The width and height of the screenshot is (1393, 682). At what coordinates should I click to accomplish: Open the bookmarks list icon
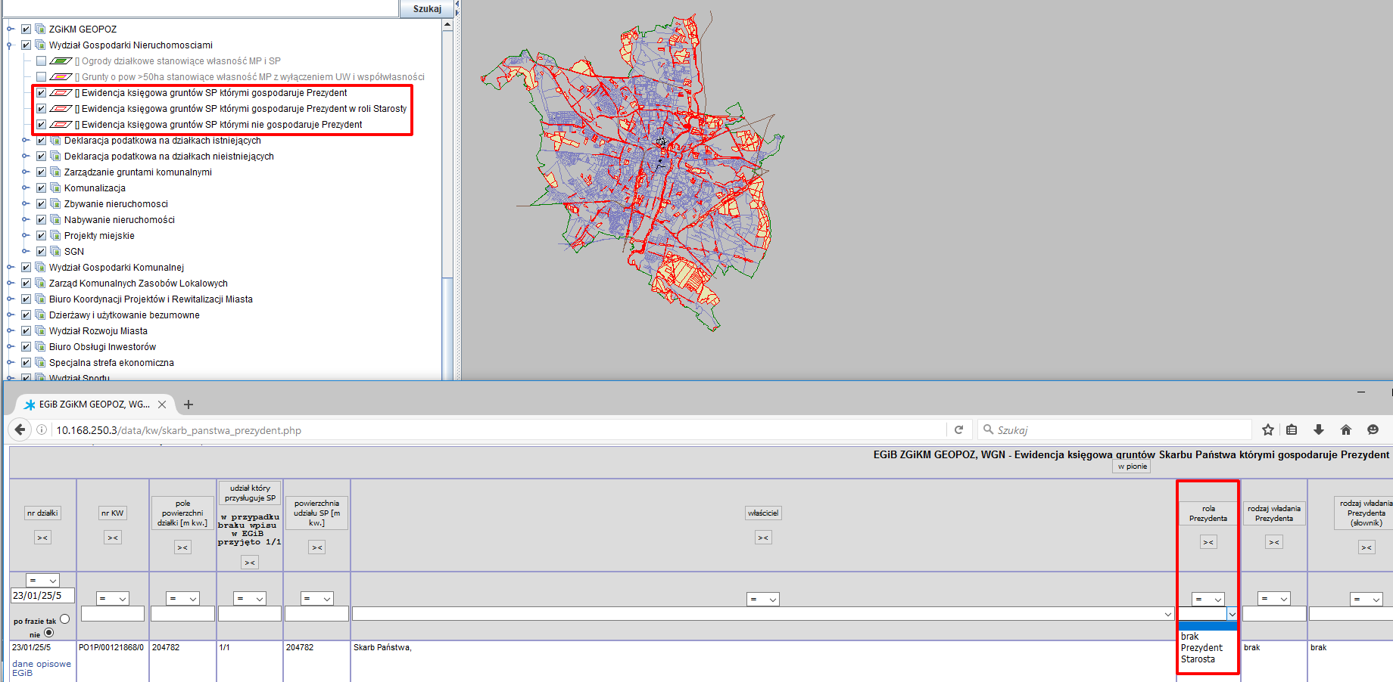click(x=1292, y=429)
